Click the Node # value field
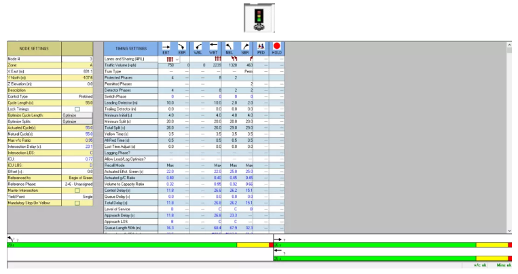This screenshot has width=518, height=274. (77, 59)
